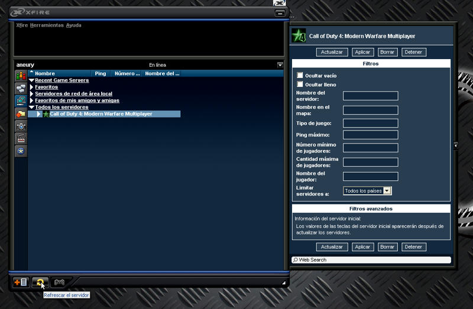This screenshot has width=473, height=309.
Task: Open the Xfire menu
Action: point(22,25)
